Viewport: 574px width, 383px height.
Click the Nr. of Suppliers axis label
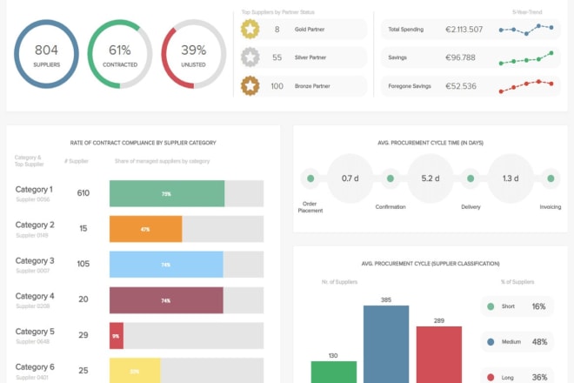tap(339, 282)
